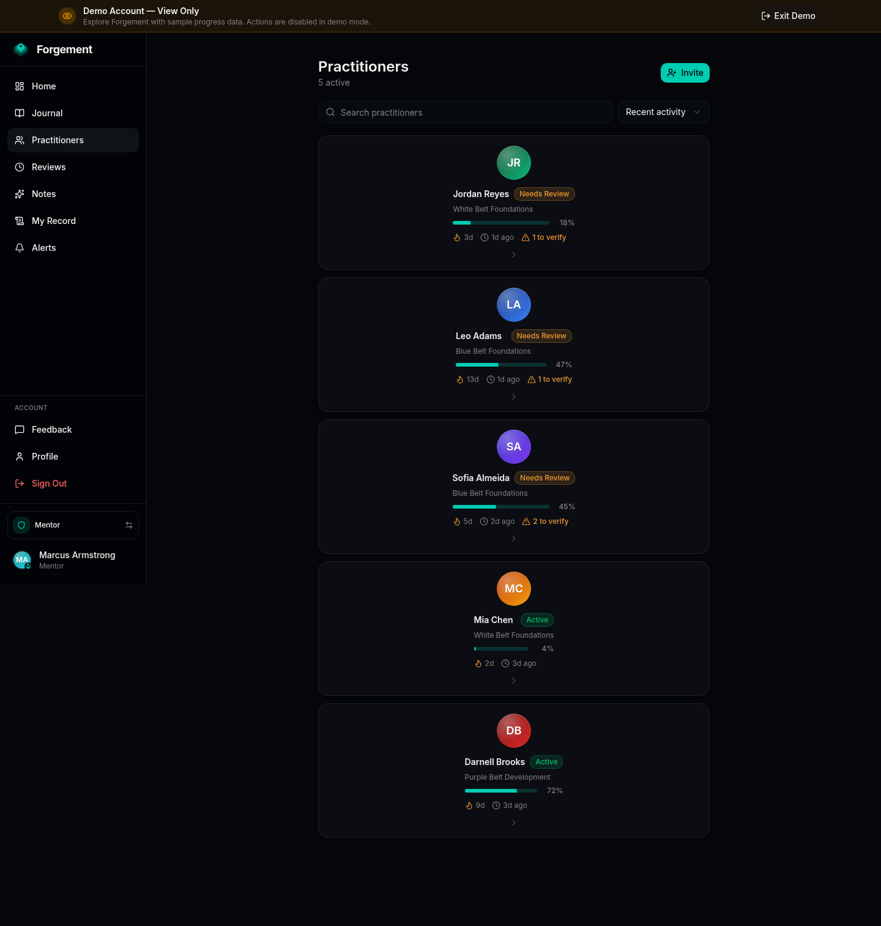Click Jordan Reyes JR avatar

(x=514, y=163)
